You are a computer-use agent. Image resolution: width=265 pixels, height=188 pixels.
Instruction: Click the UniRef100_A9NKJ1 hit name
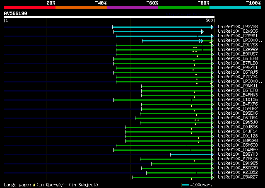pos(238,86)
